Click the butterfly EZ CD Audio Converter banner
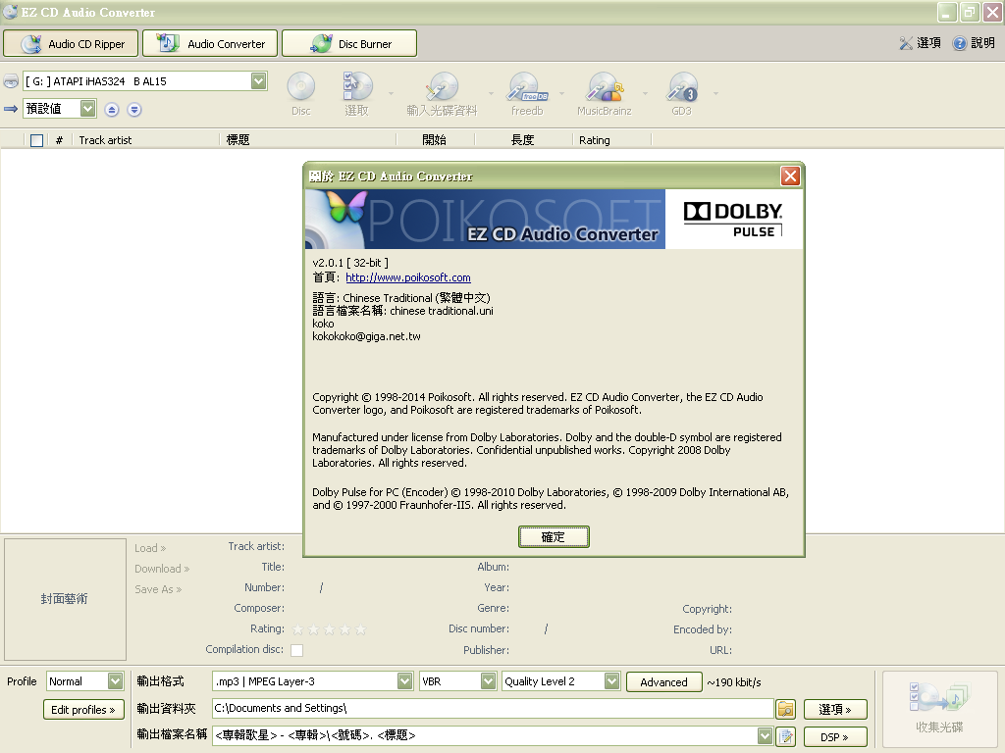 point(485,219)
